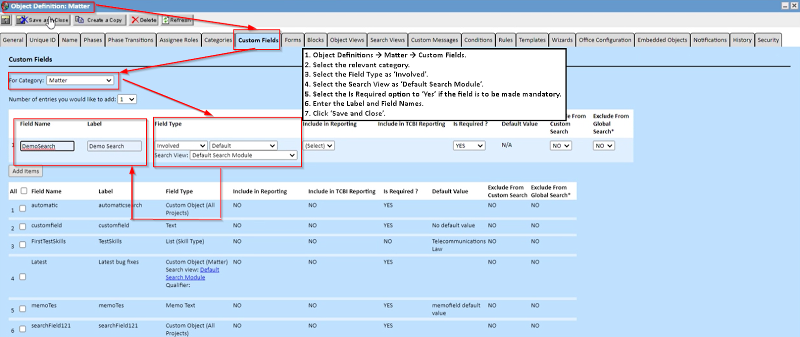Open the Phase Transitions tab
This screenshot has height=337, width=800.
pyautogui.click(x=130, y=40)
